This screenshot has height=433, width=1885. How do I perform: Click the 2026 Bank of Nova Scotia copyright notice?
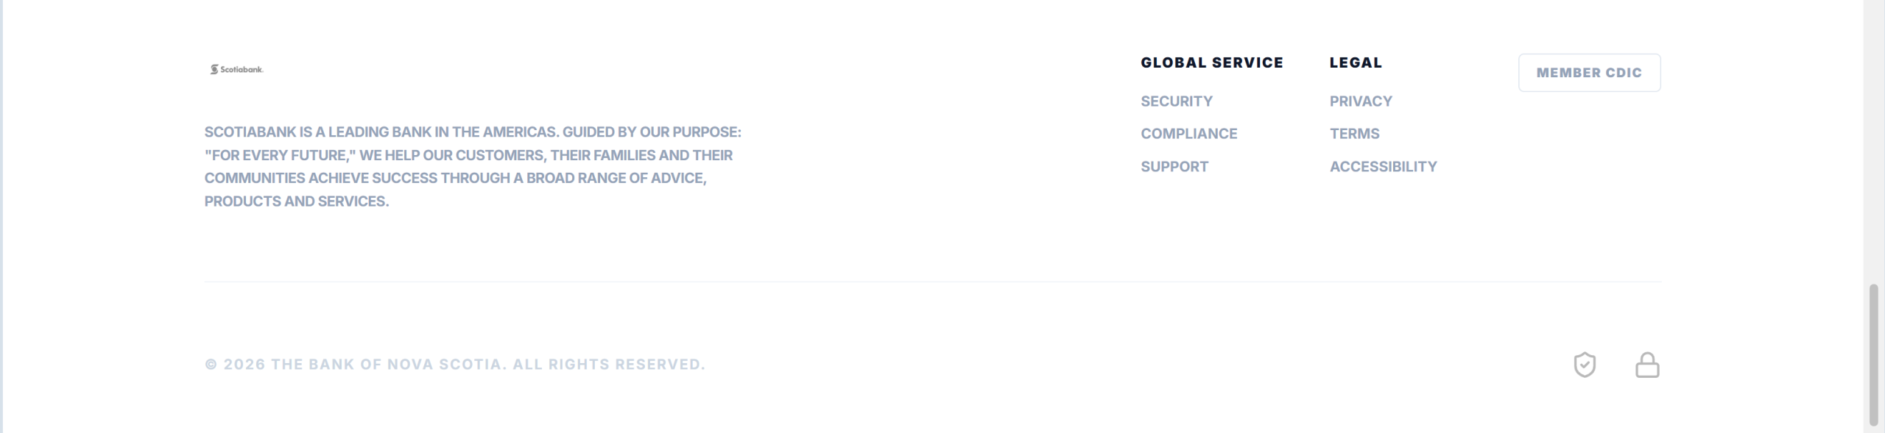click(x=454, y=365)
